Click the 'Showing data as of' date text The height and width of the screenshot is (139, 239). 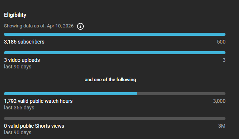click(x=39, y=26)
